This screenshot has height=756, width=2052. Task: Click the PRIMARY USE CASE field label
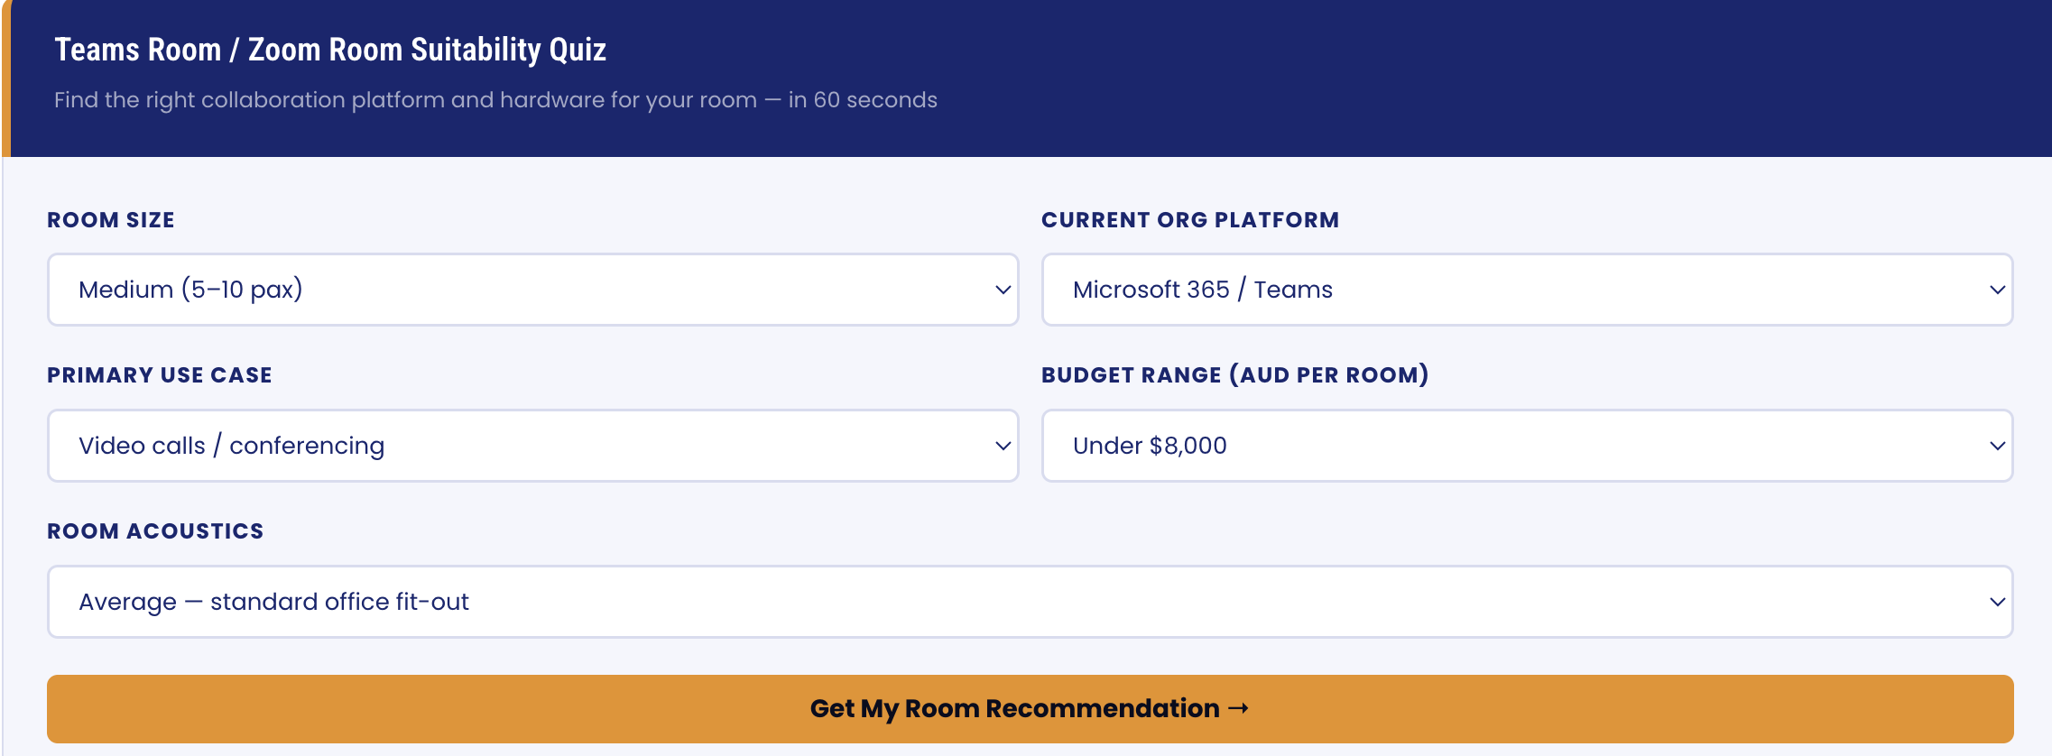click(x=160, y=375)
